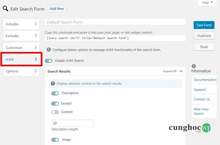
Task: Click the Save Form button
Action: (x=204, y=25)
